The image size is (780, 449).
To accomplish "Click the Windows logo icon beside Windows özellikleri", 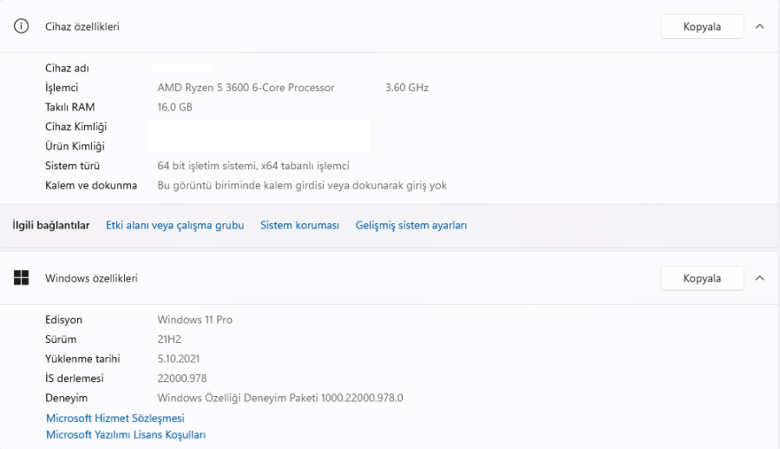I will (x=21, y=278).
